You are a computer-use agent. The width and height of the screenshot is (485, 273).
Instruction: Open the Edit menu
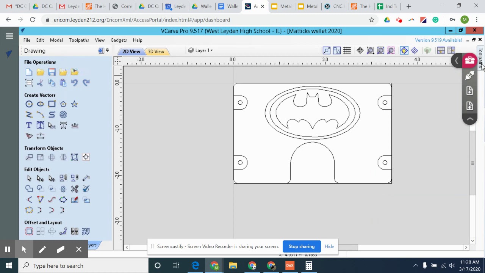tap(40, 40)
